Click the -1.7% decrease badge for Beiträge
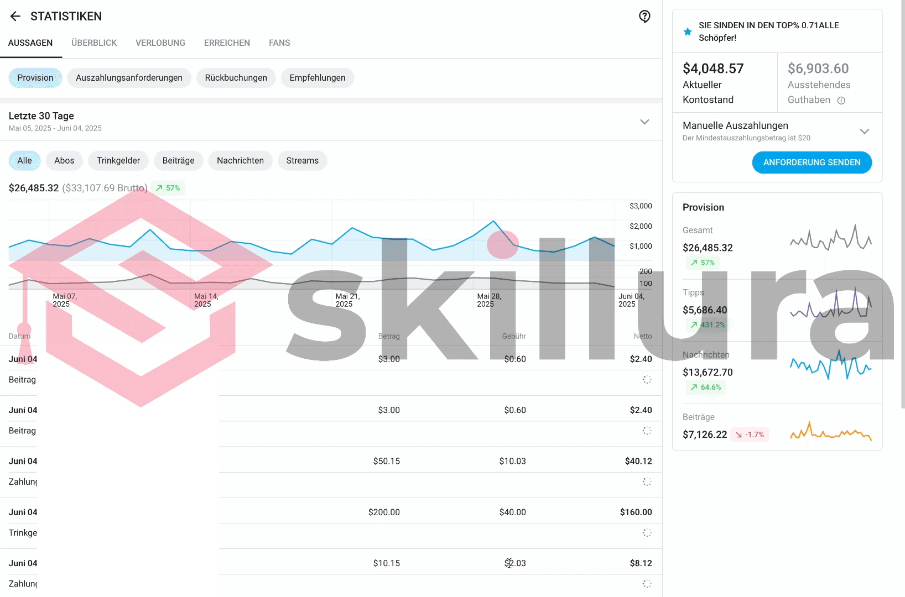 (750, 434)
